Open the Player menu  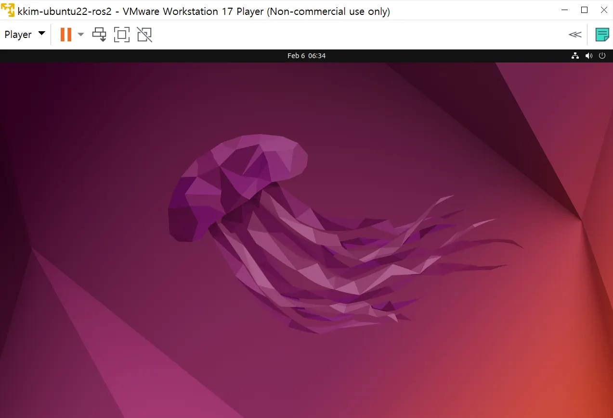[x=25, y=35]
